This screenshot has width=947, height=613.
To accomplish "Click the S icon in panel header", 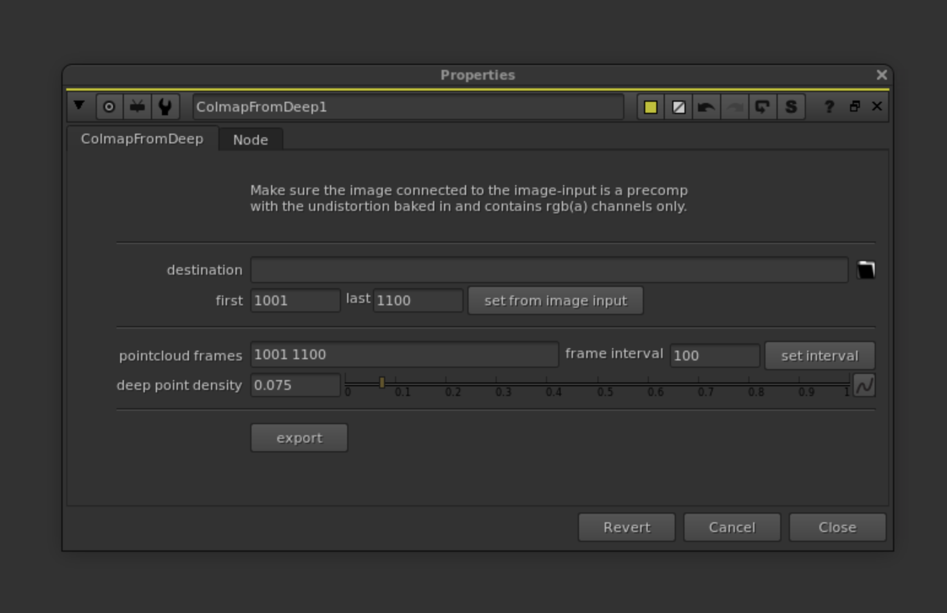I will pyautogui.click(x=791, y=107).
